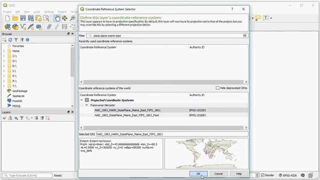This screenshot has width=320, height=180.
Task: Expand the Home folder in Browser
Action: click(4, 51)
